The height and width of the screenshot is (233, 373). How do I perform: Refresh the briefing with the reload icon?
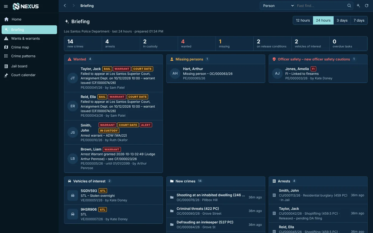[x=367, y=6]
